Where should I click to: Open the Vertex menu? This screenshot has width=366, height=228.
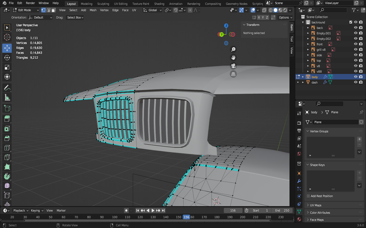click(x=104, y=10)
